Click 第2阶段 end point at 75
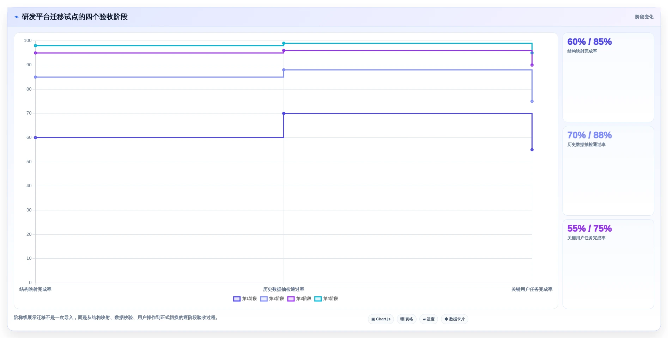Viewport: 668px width, 338px height. 532,102
